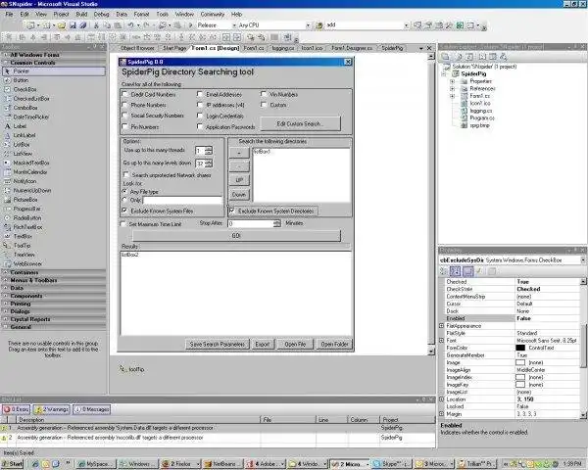Click the Edit Custom Search button

[x=300, y=123]
